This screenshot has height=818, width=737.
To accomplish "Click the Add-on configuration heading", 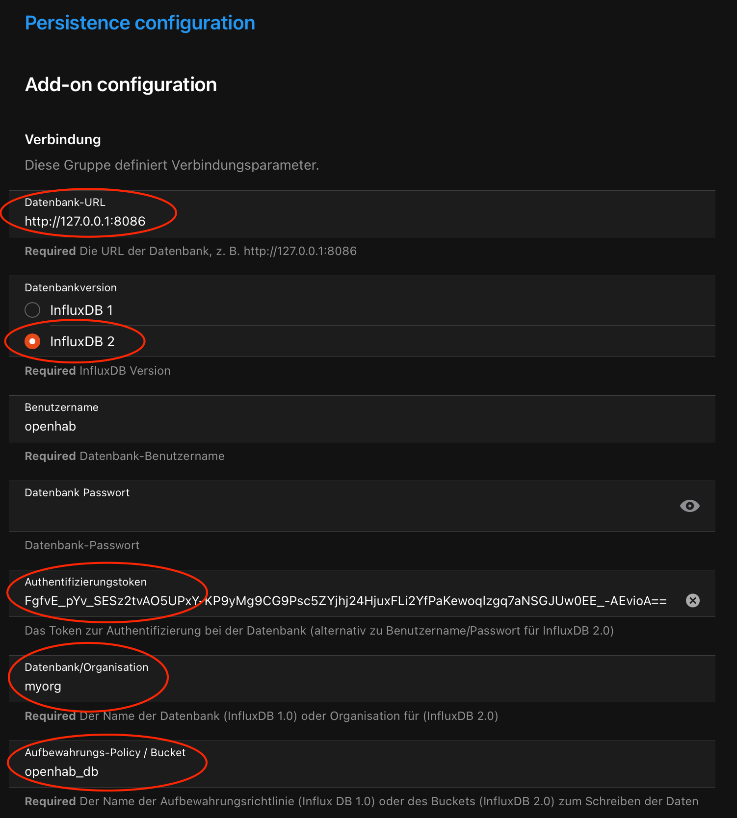I will click(x=121, y=85).
